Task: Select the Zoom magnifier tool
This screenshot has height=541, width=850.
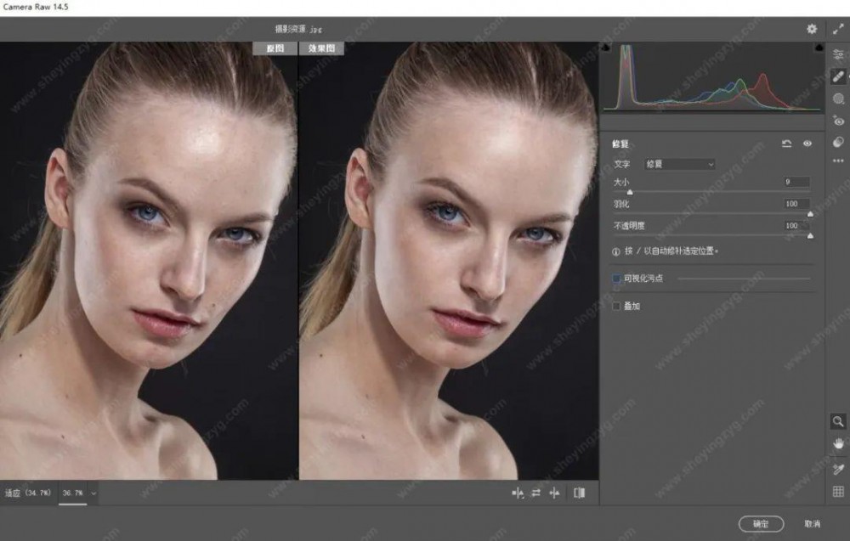Action: coord(838,421)
